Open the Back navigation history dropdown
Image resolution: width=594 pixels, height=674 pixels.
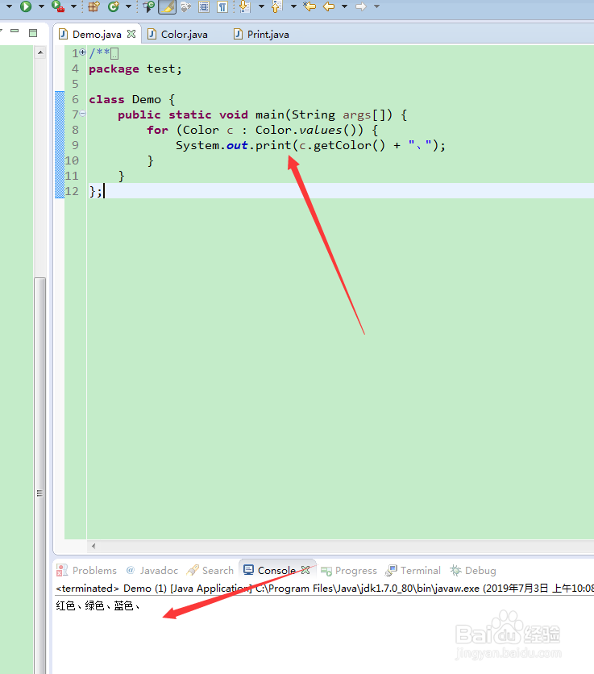pyautogui.click(x=344, y=6)
